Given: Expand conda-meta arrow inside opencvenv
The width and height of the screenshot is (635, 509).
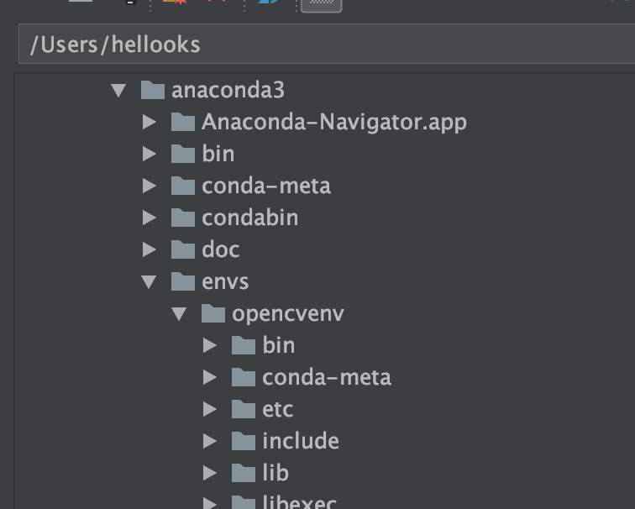Looking at the screenshot, I should click(210, 377).
